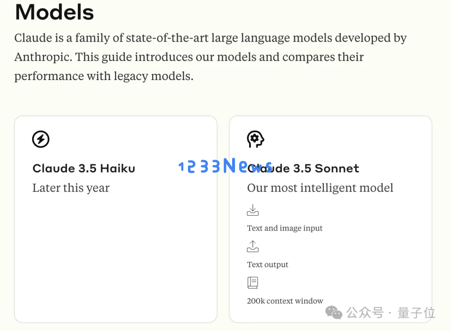The height and width of the screenshot is (331, 450).
Task: Click the input tray download icon
Action: pyautogui.click(x=252, y=210)
